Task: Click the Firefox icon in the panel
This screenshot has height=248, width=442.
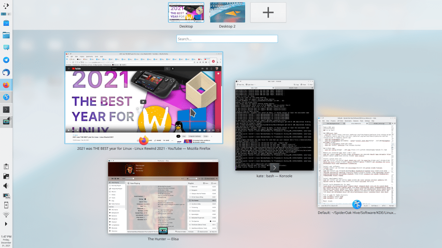Action: [6, 85]
